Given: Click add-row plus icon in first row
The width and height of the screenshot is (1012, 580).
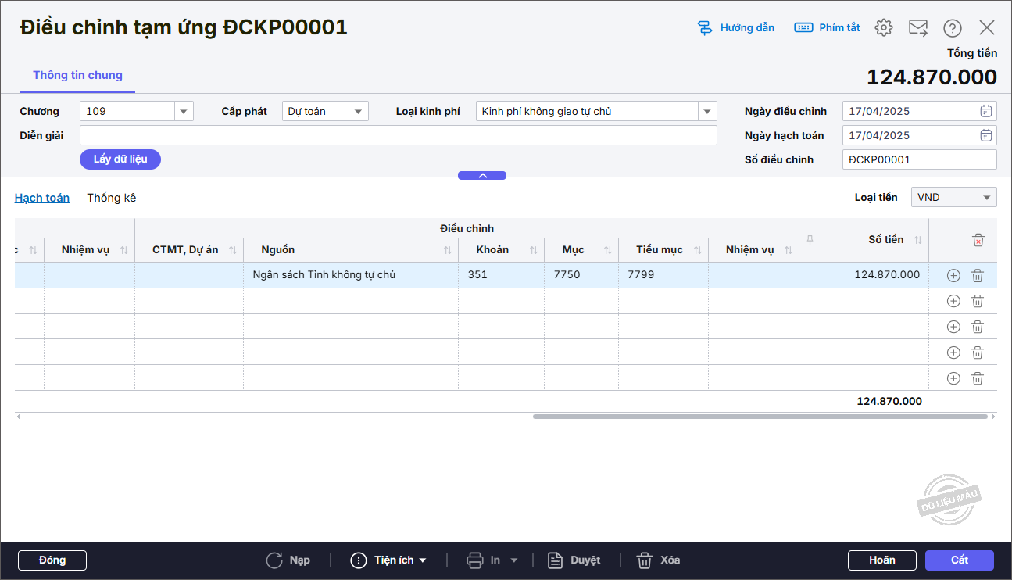Looking at the screenshot, I should click(953, 275).
